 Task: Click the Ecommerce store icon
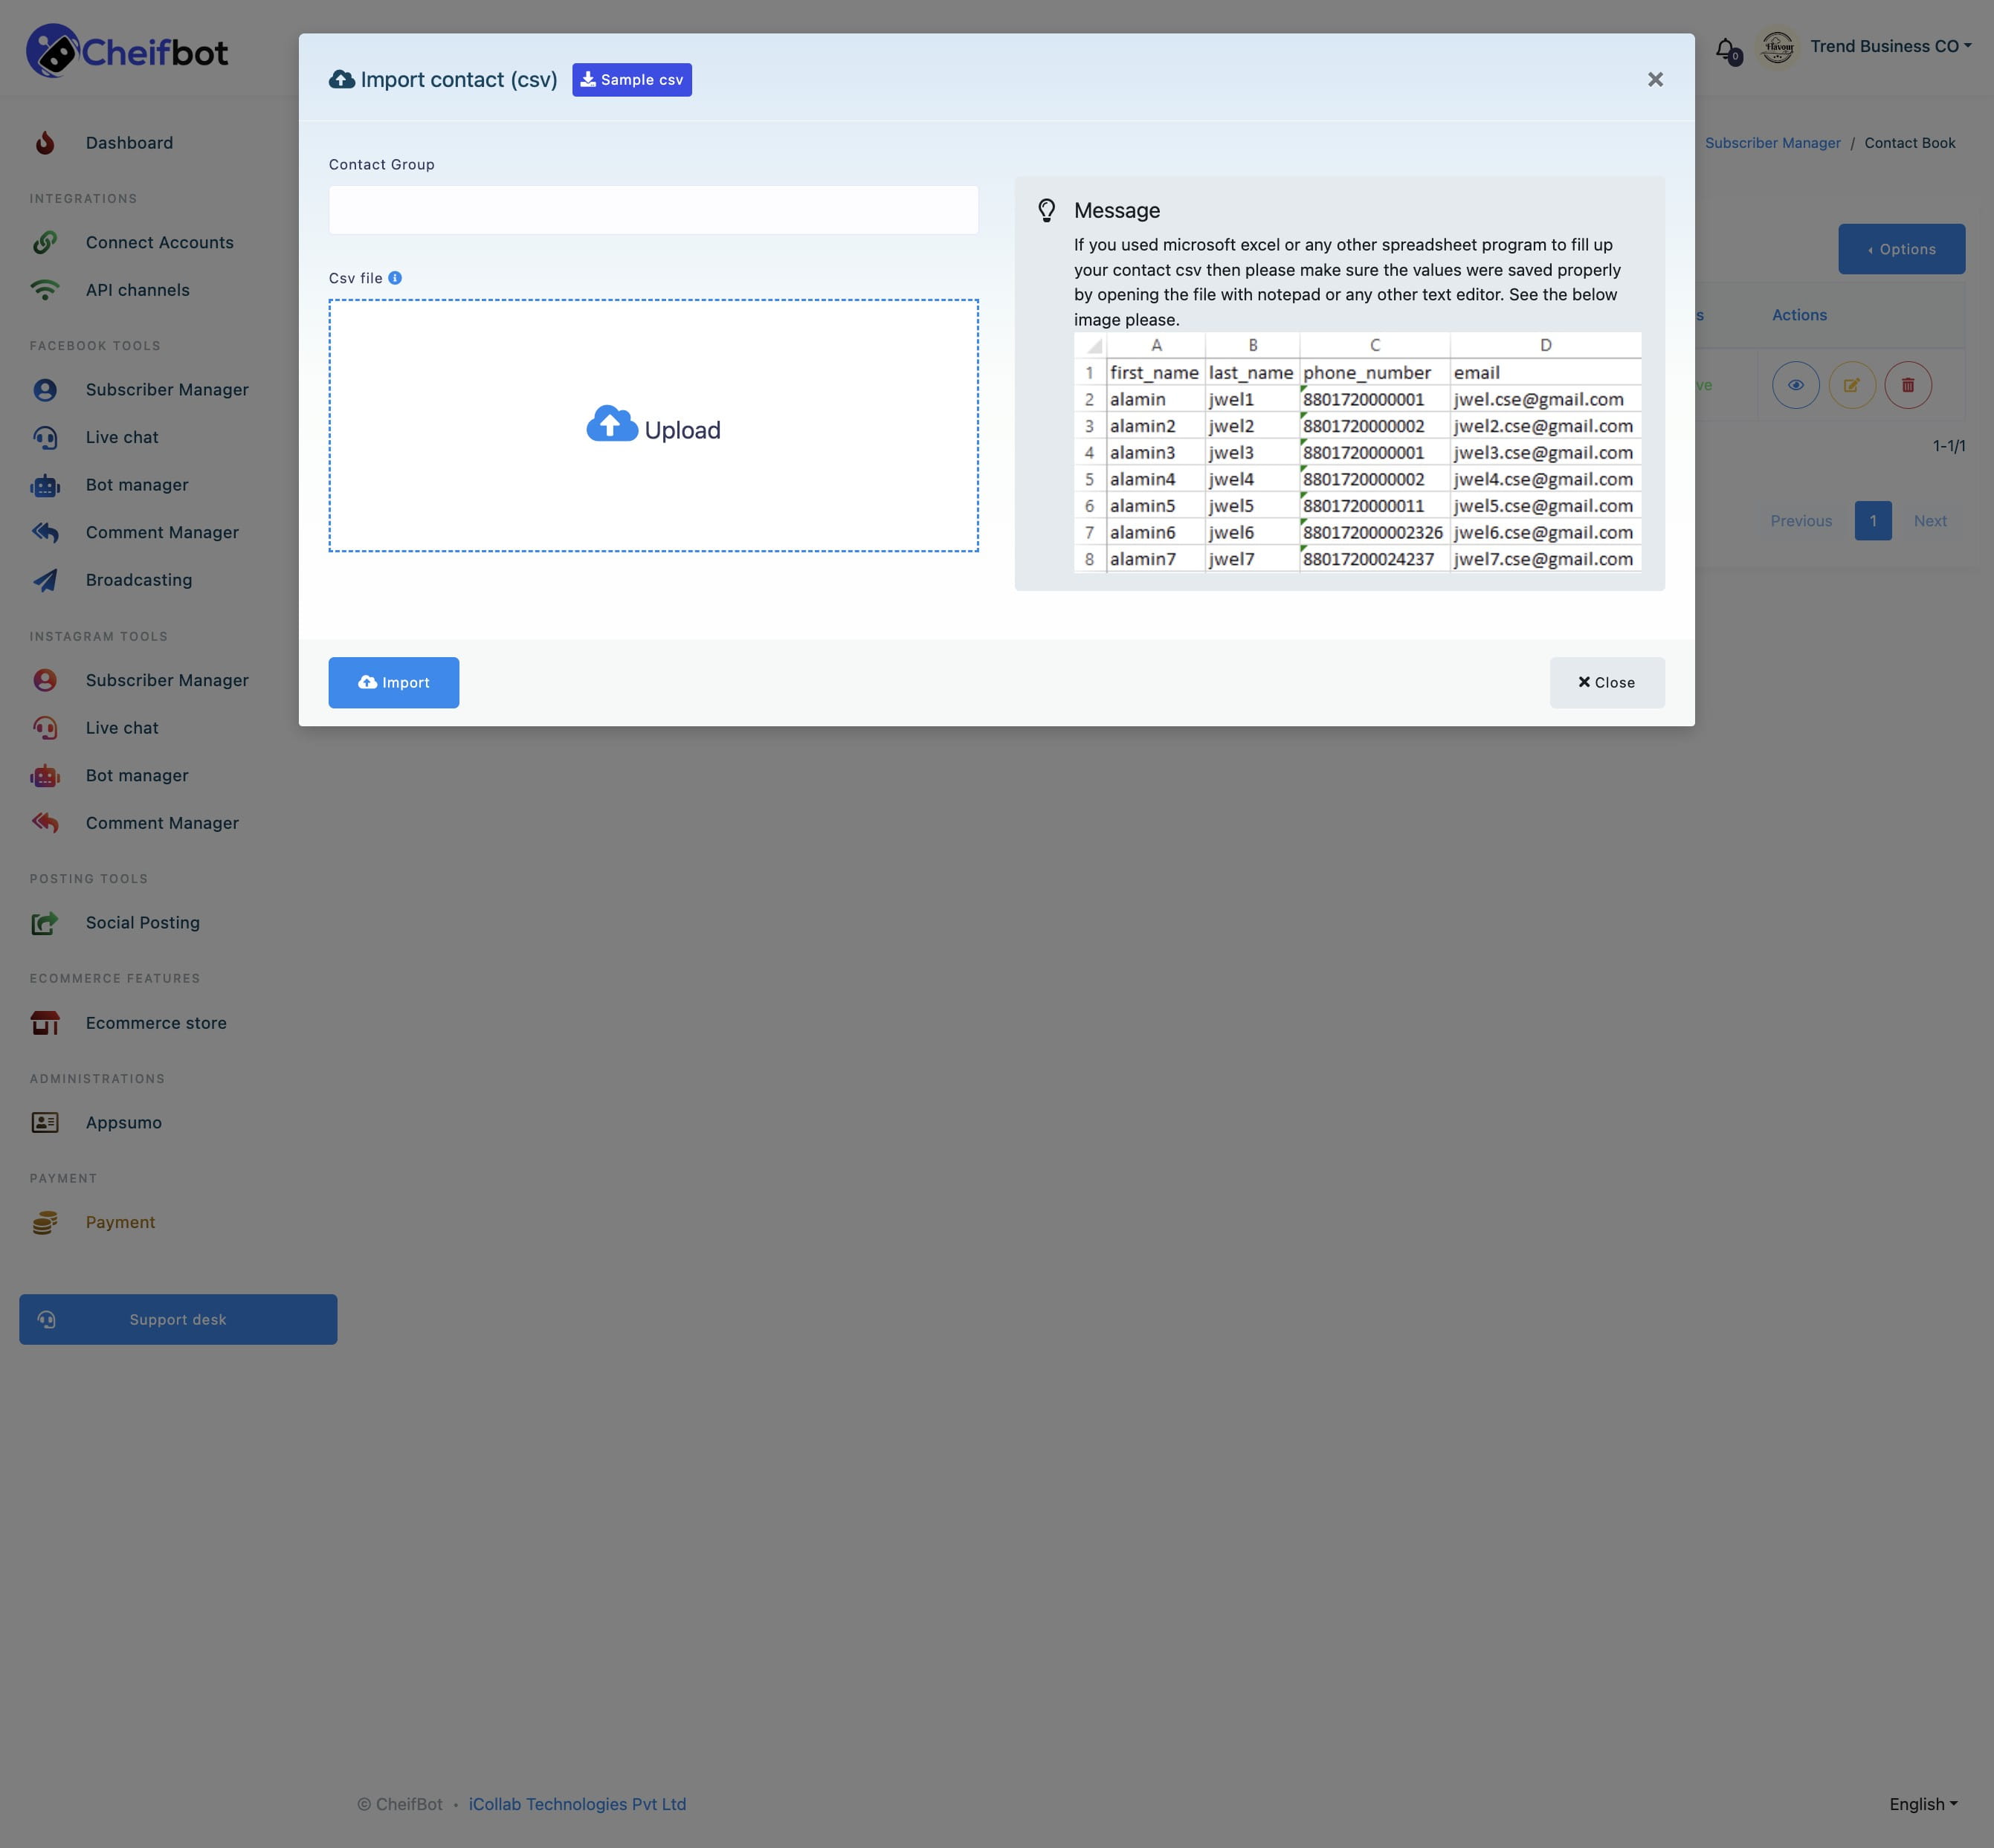pos(47,1023)
